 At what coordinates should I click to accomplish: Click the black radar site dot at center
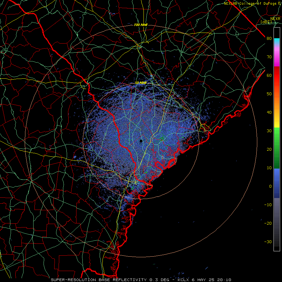click(141, 141)
